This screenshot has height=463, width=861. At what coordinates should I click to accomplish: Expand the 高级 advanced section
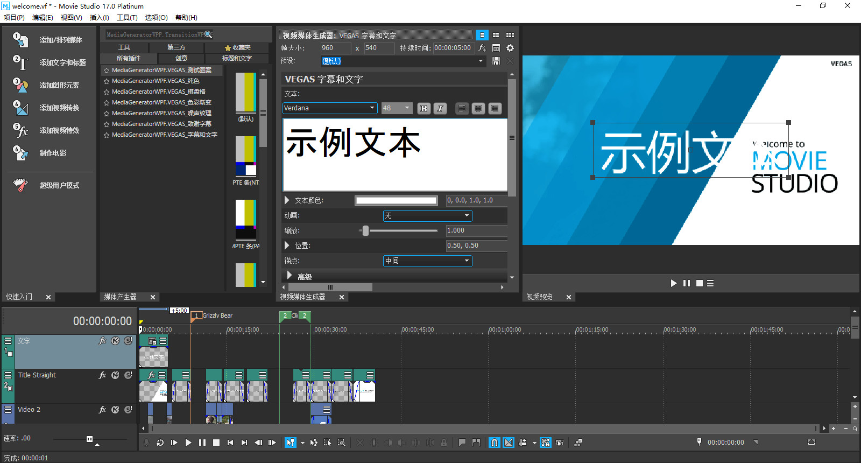pos(290,276)
